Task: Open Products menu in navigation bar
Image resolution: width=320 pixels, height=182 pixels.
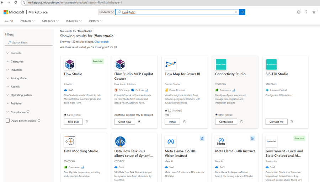Action: [x=27, y=21]
